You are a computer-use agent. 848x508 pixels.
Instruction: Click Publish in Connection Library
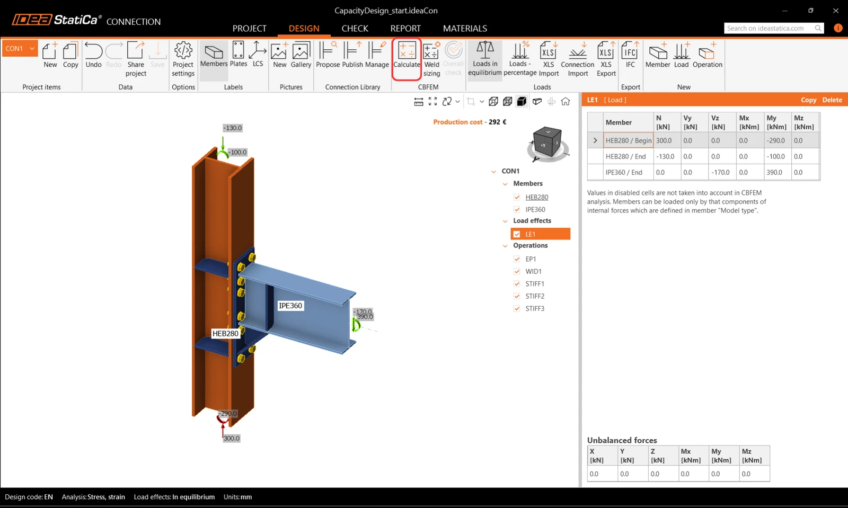point(352,55)
